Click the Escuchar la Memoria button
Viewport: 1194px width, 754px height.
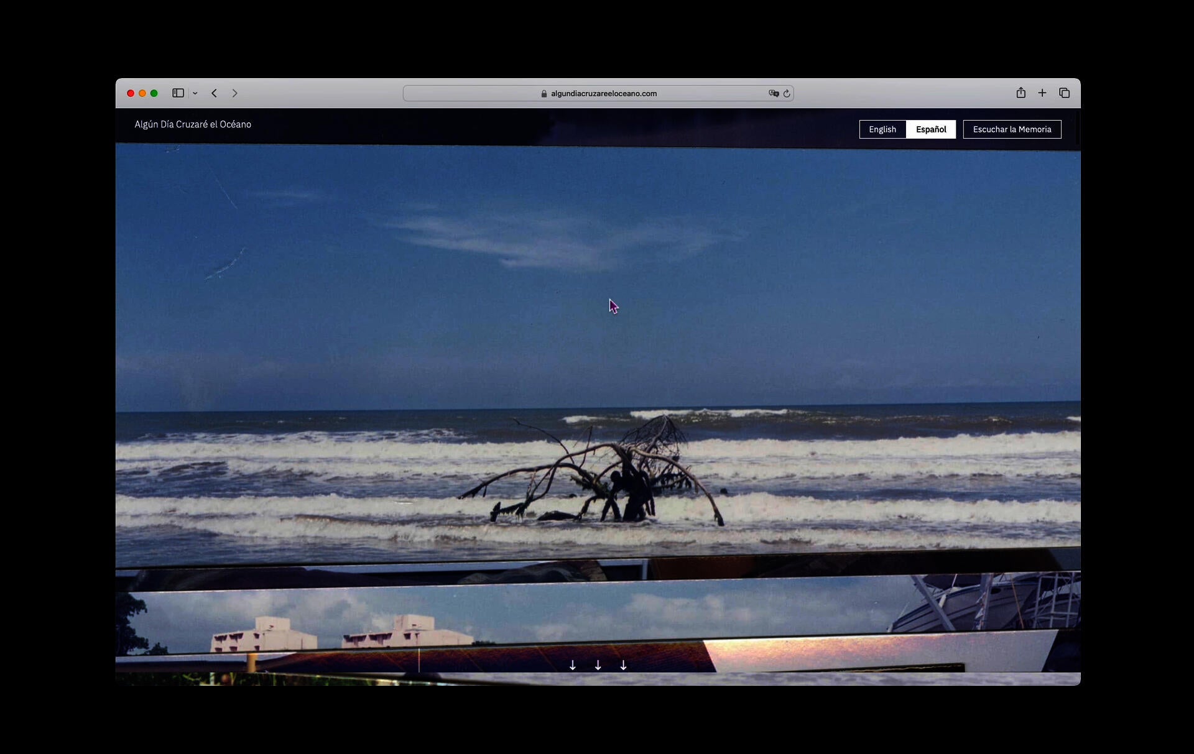(1012, 129)
